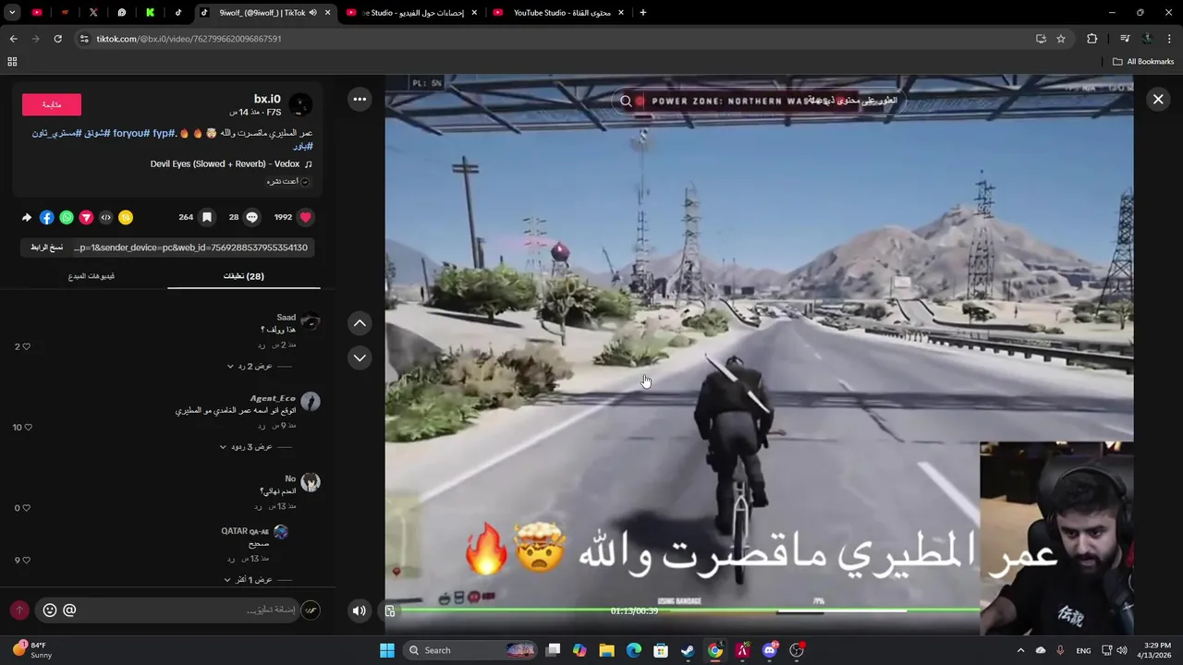Save video using the bookmark icon
The width and height of the screenshot is (1183, 665).
click(207, 217)
